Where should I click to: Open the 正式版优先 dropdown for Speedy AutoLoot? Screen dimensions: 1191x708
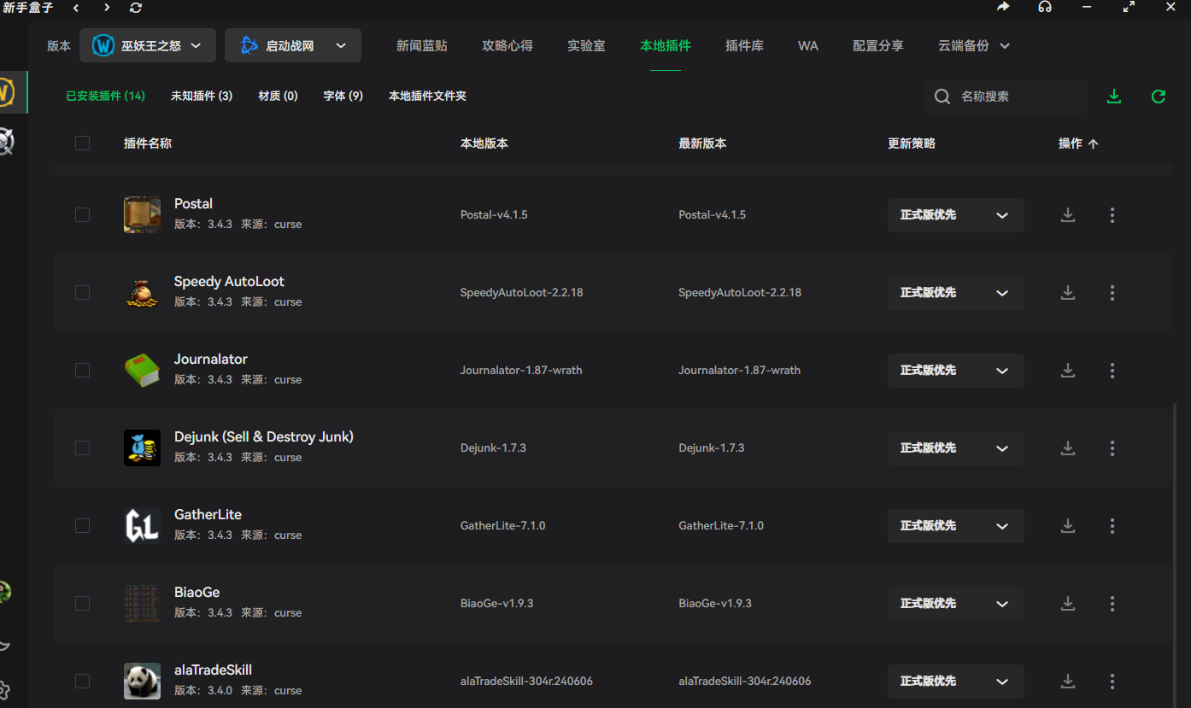tap(955, 293)
